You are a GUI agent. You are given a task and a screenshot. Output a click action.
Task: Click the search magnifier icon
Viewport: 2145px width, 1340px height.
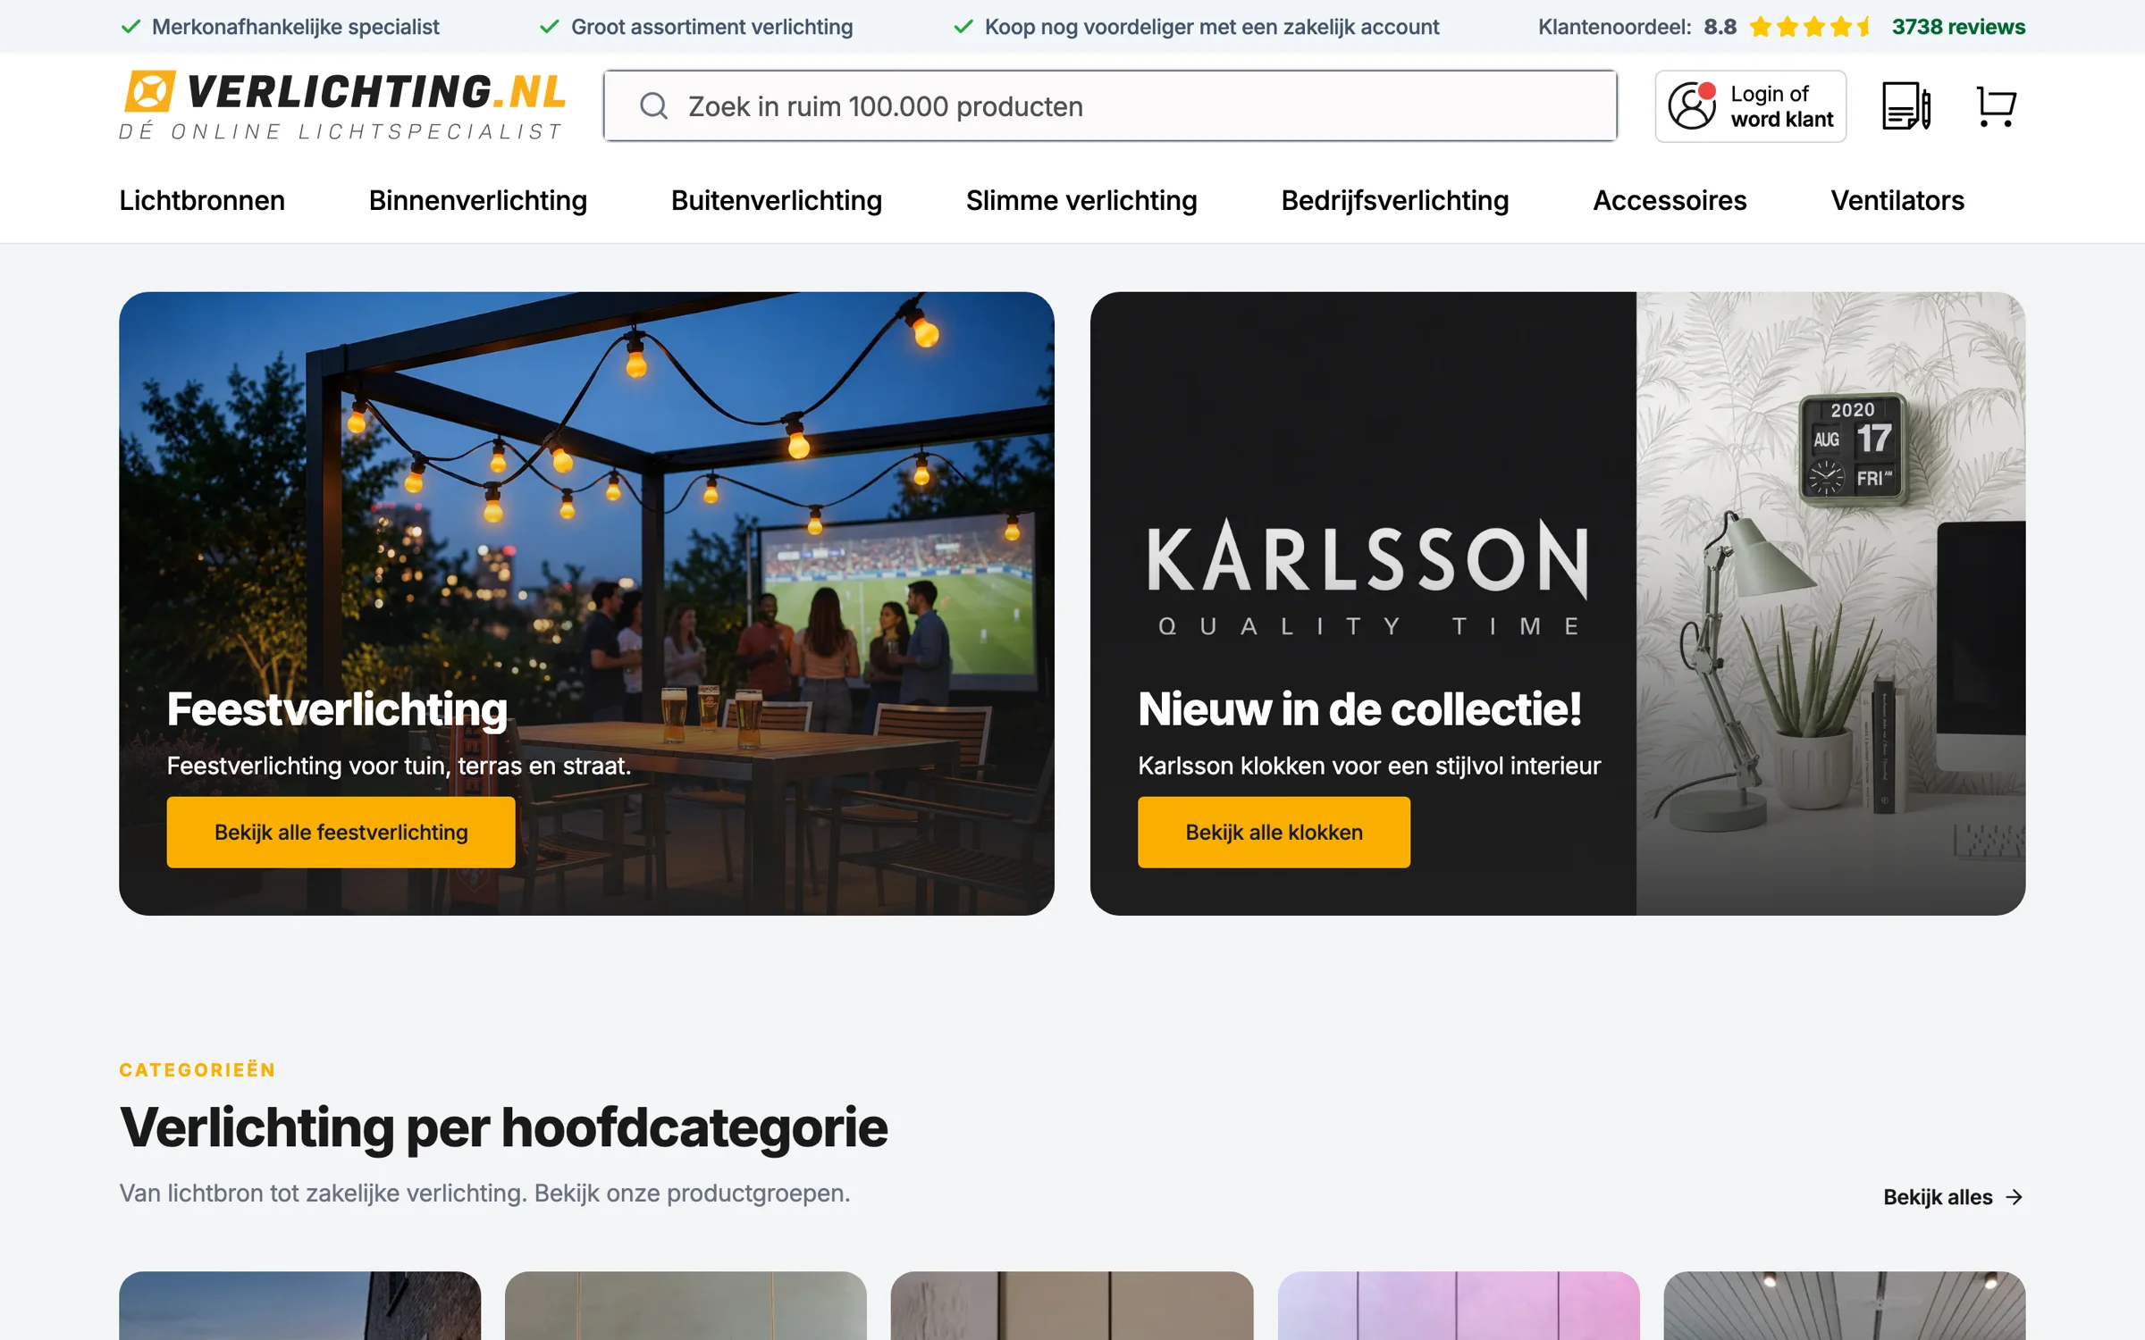tap(653, 106)
